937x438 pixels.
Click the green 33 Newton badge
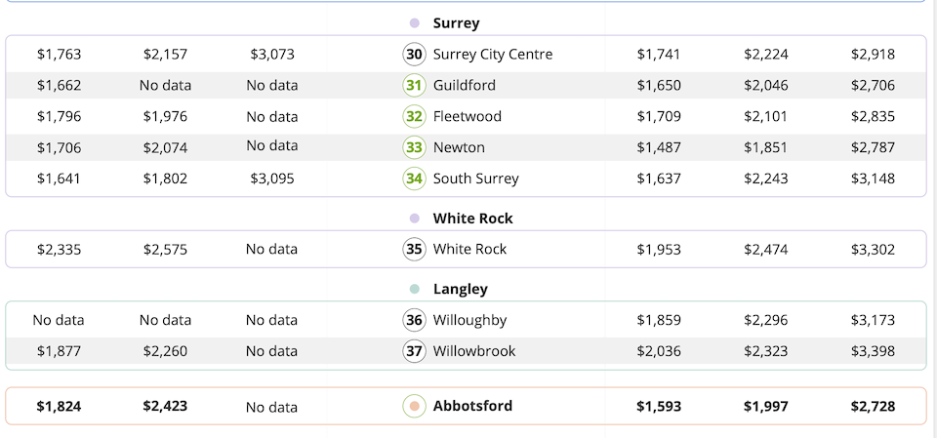pos(415,148)
